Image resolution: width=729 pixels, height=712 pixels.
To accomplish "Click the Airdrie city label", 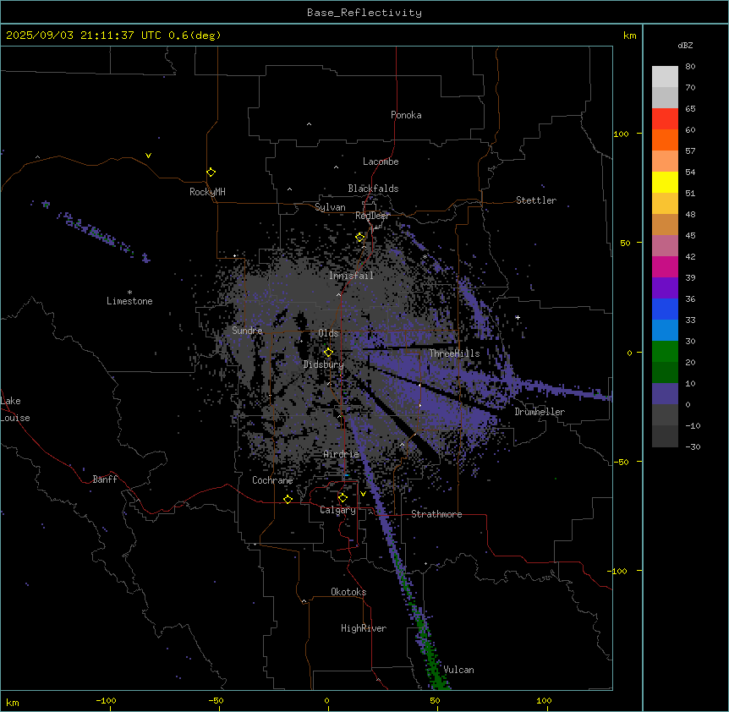I will pyautogui.click(x=342, y=454).
